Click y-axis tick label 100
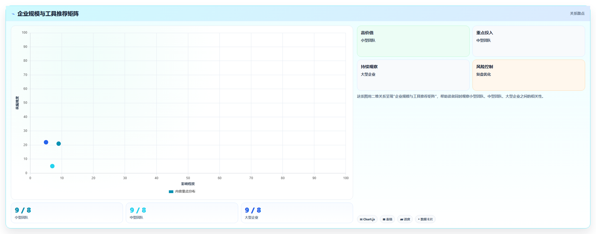596x234 pixels. click(x=25, y=33)
